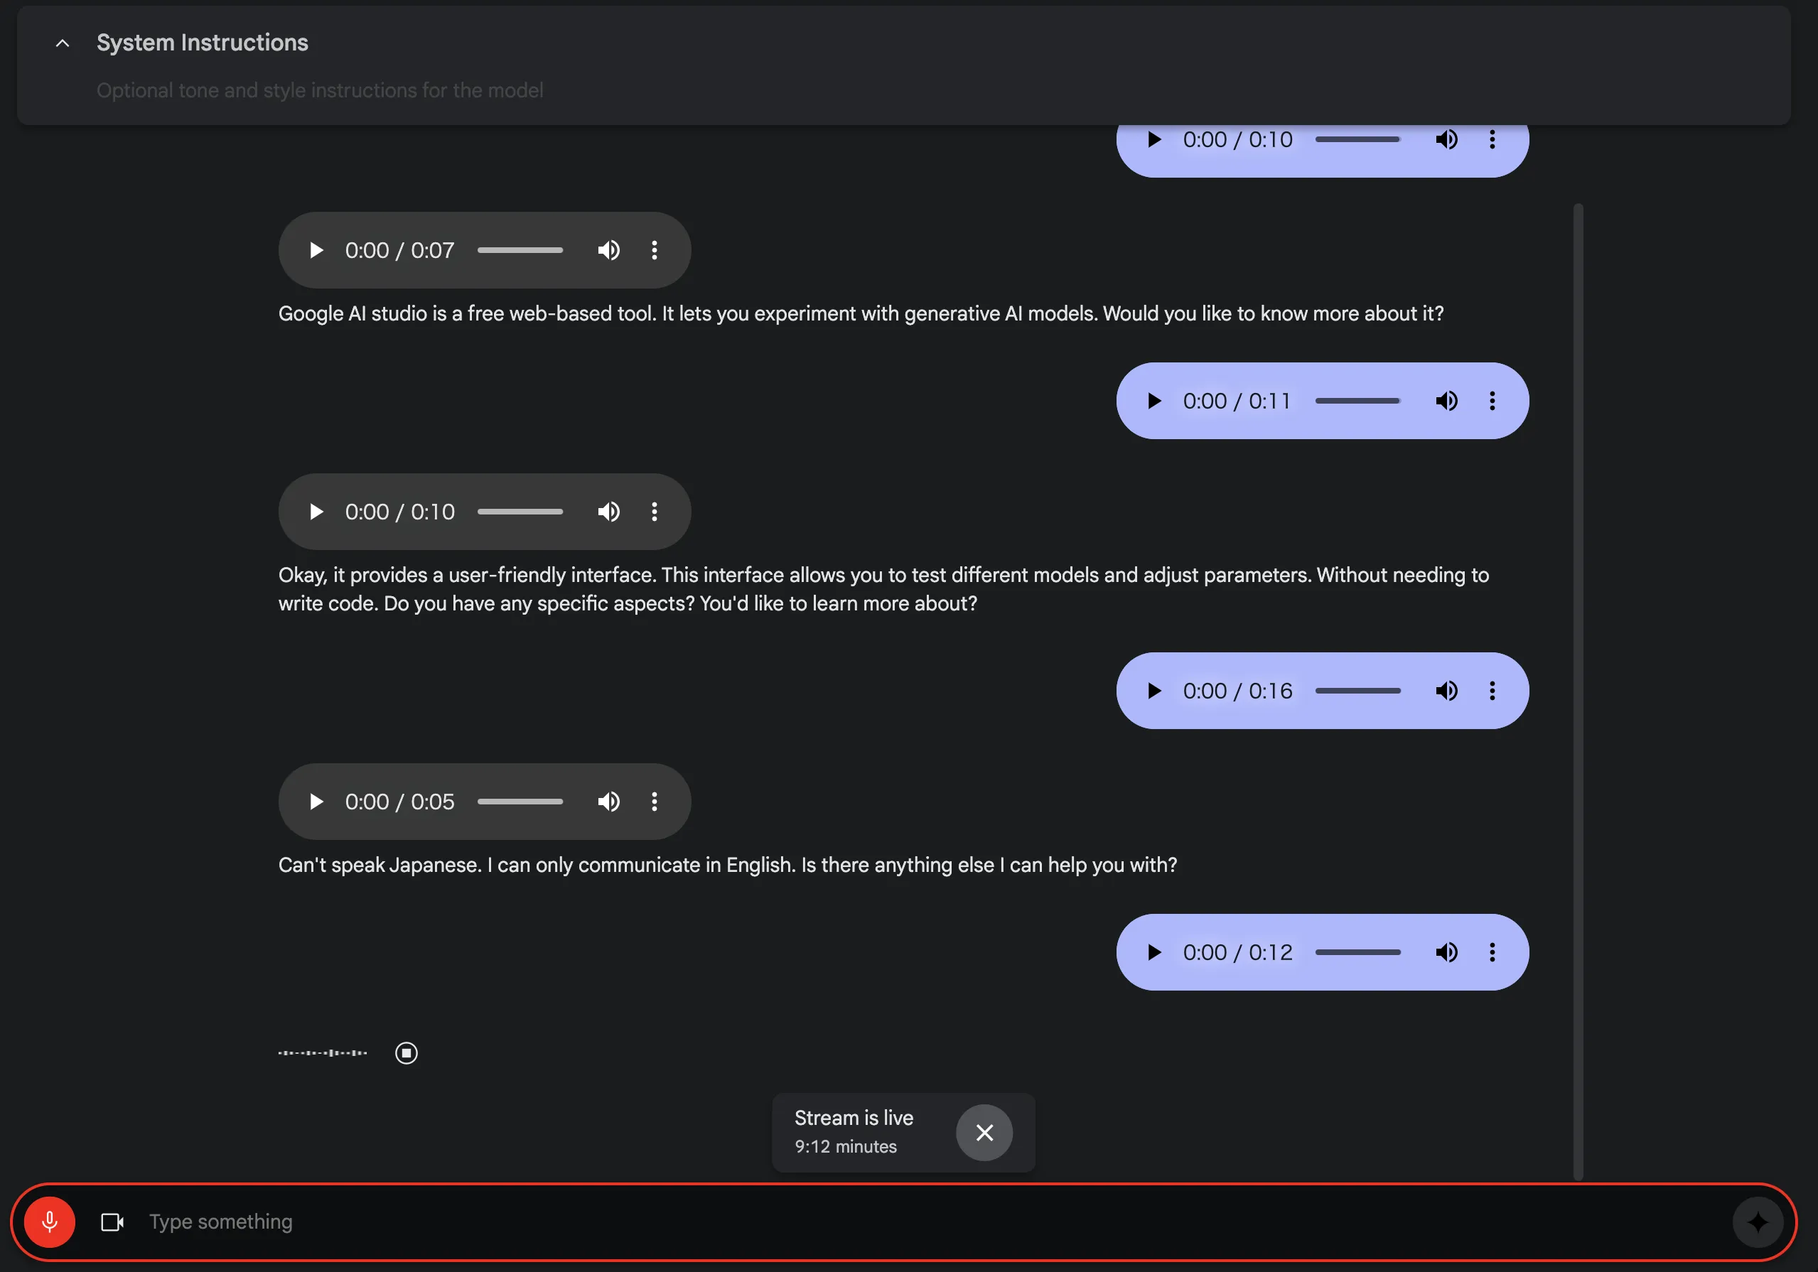Collapse the System Instructions panel
The image size is (1818, 1272).
(x=63, y=43)
